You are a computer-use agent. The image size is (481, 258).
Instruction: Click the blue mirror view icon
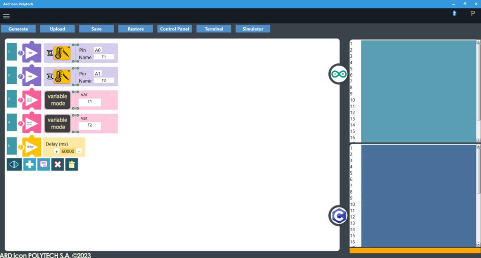pos(14,164)
